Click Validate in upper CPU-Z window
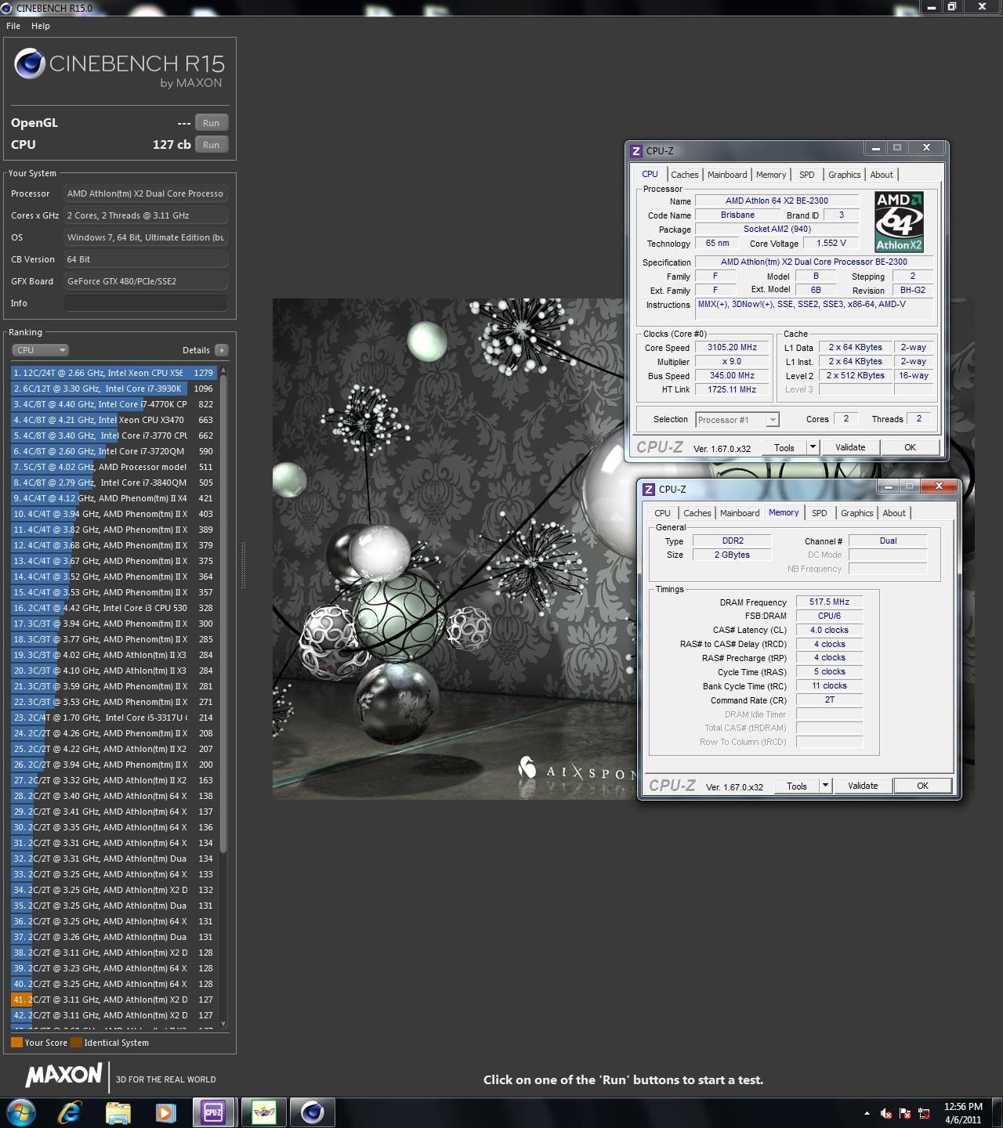Screen dimensions: 1003x1128 (850, 448)
